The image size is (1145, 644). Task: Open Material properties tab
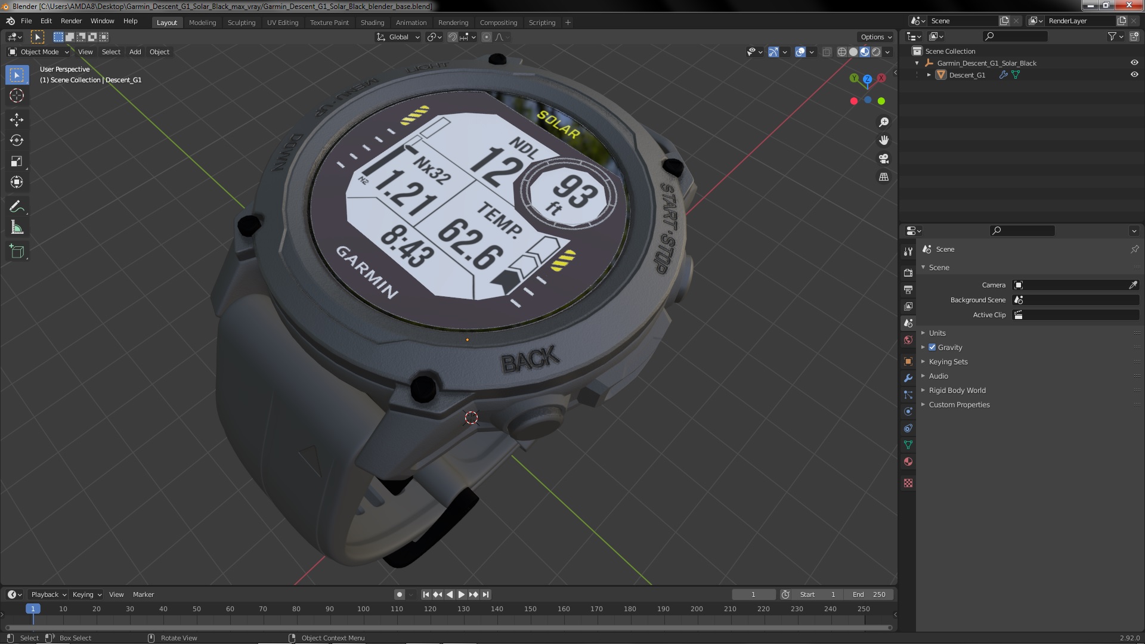pos(908,462)
